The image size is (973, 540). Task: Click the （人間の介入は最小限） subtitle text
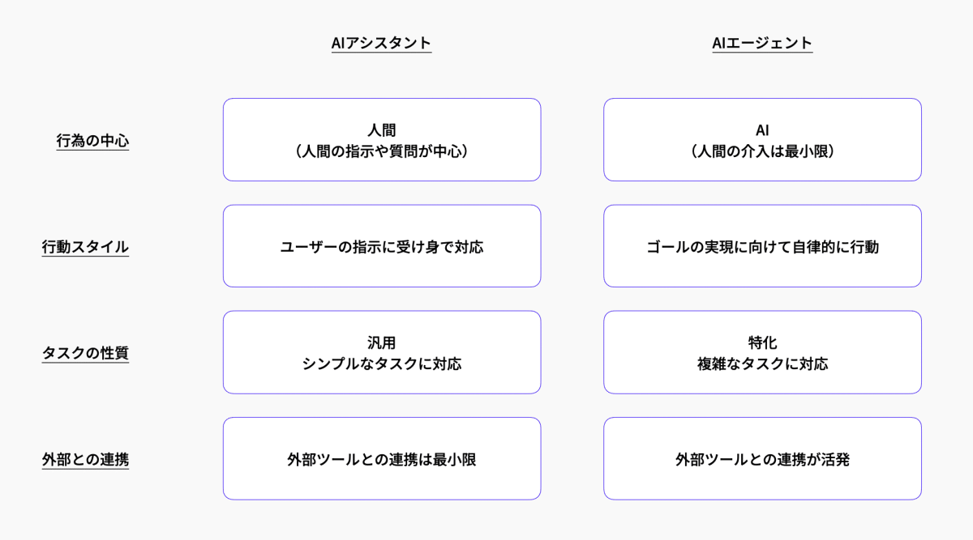click(x=762, y=151)
